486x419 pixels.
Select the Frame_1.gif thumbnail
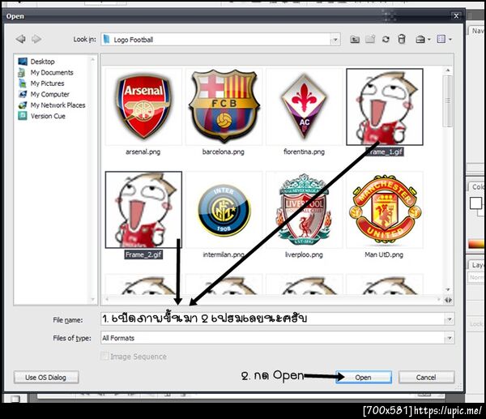click(x=384, y=107)
